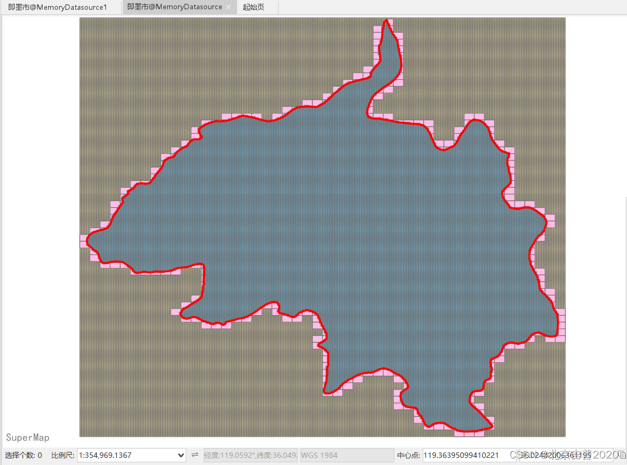
Task: Click the WGS 1984 coordinate system field
Action: tap(347, 455)
